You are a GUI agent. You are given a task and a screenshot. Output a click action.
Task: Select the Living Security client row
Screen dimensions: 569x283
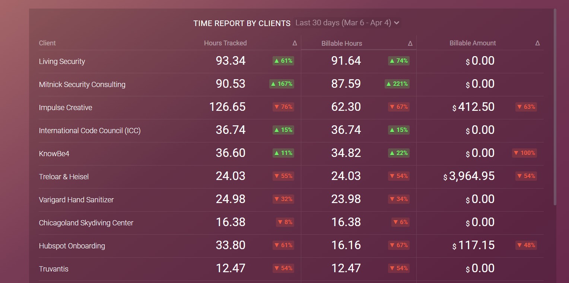point(62,62)
